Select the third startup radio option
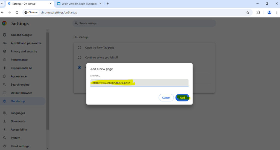The height and width of the screenshot is (150, 280). [79, 67]
